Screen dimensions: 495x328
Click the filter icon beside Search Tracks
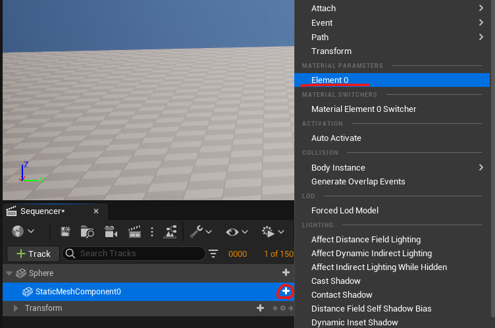213,254
